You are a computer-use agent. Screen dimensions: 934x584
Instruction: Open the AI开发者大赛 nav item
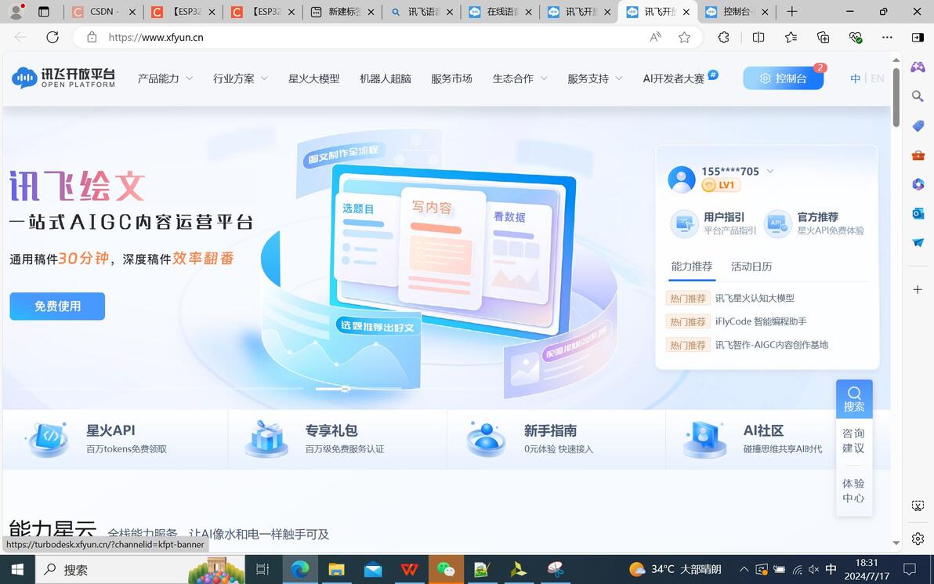(x=674, y=78)
